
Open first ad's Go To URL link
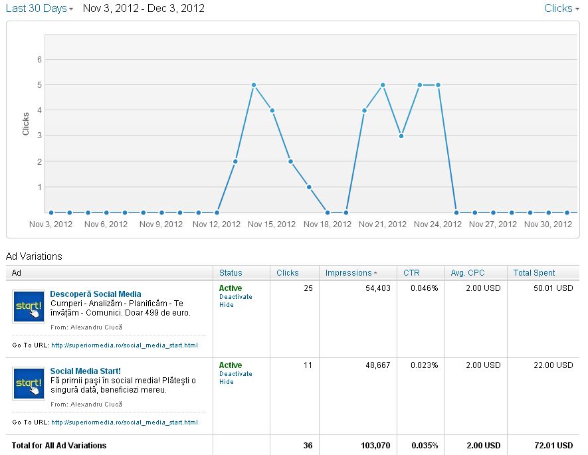[x=124, y=345]
